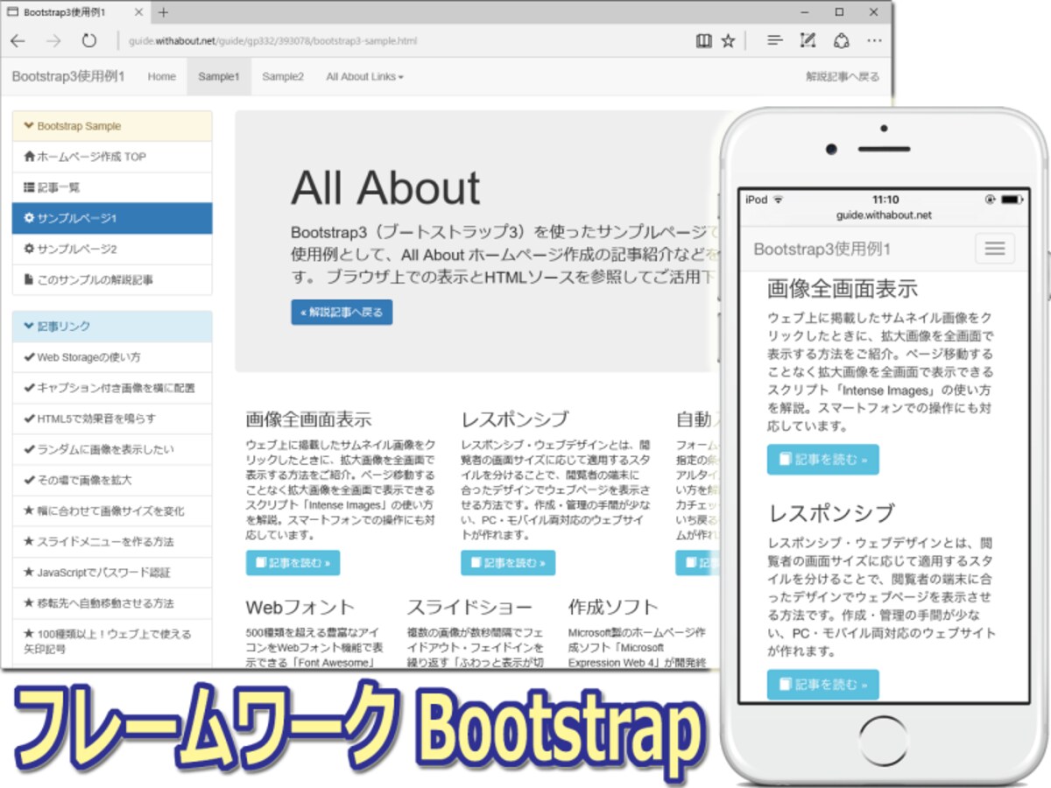Make a web note pen icon
Image resolution: width=1051 pixels, height=788 pixels.
(808, 41)
